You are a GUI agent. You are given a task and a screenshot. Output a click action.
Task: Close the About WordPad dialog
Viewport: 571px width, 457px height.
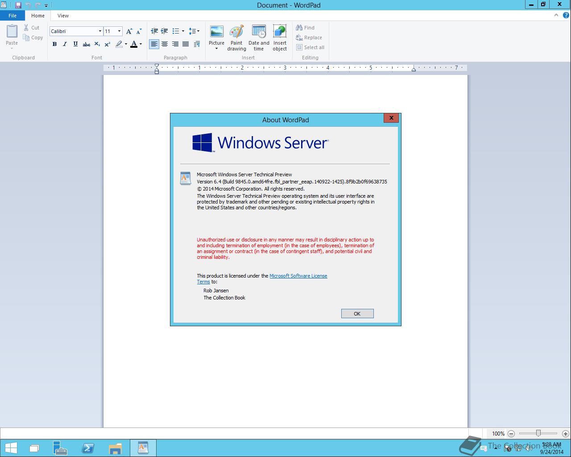[391, 118]
